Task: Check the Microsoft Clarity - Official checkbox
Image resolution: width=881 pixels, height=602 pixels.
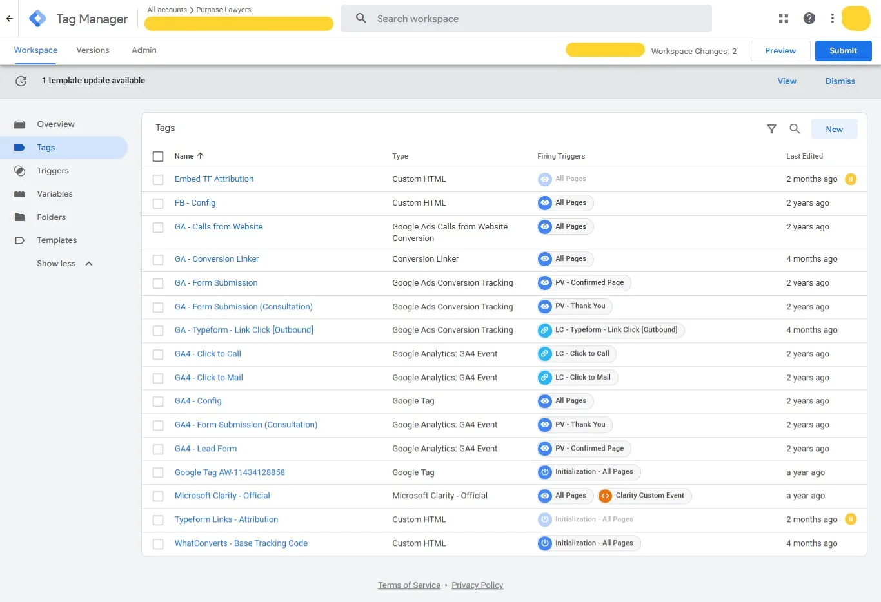Action: [x=158, y=496]
